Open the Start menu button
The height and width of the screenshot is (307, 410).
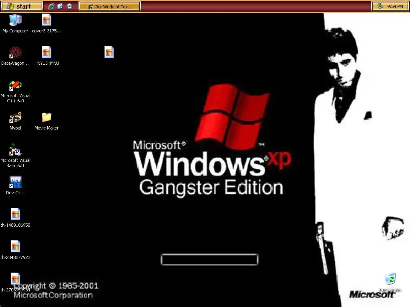click(x=22, y=6)
